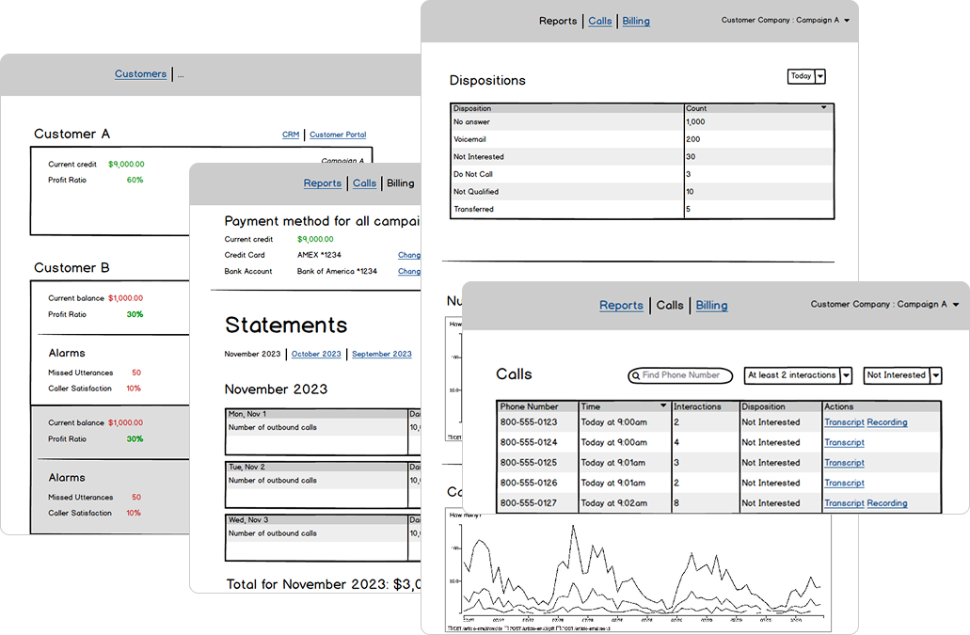Open Calls tab in the Dispositions window

(599, 21)
